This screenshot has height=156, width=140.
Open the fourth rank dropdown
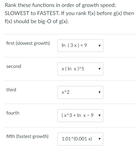pyautogui.click(x=80, y=115)
